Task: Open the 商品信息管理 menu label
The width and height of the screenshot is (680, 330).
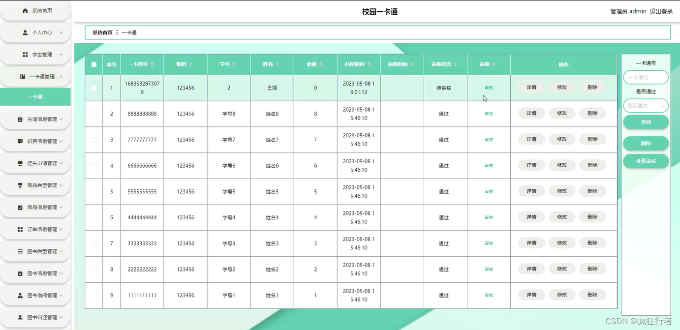Action: pyautogui.click(x=42, y=208)
